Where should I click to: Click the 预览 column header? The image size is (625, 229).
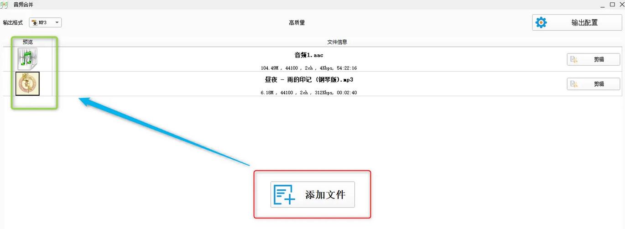point(28,42)
